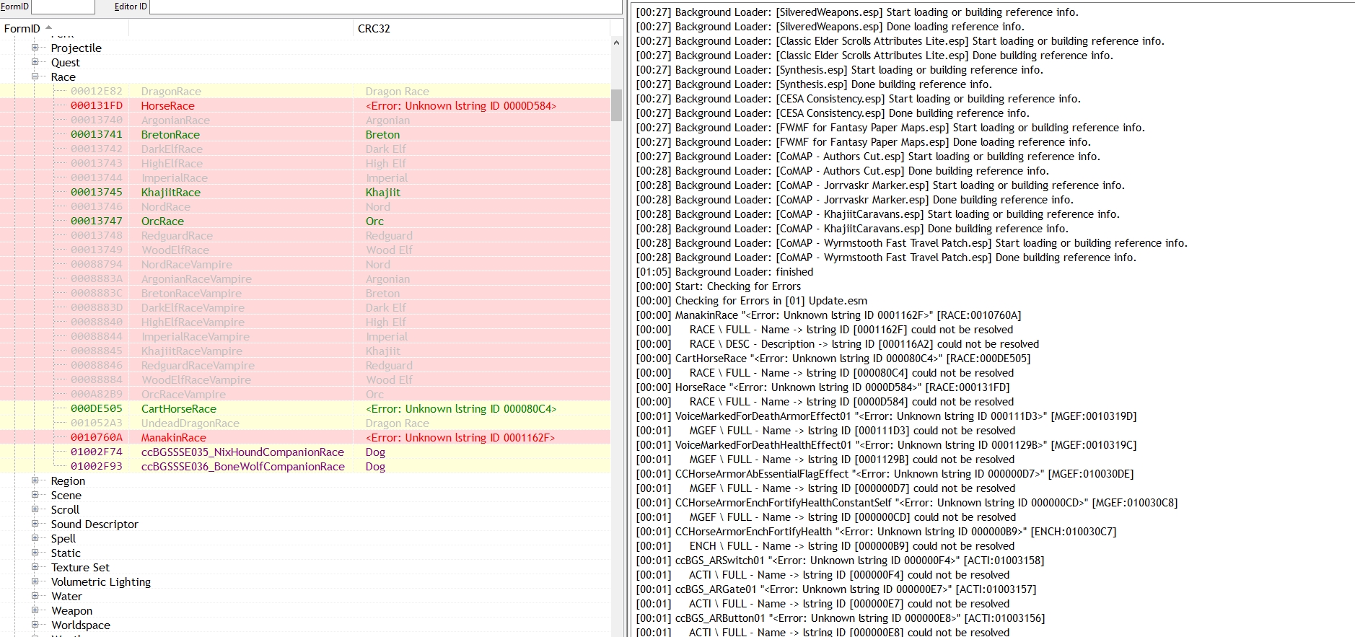
Task: Select the KhajiitRace record
Action: point(305,192)
